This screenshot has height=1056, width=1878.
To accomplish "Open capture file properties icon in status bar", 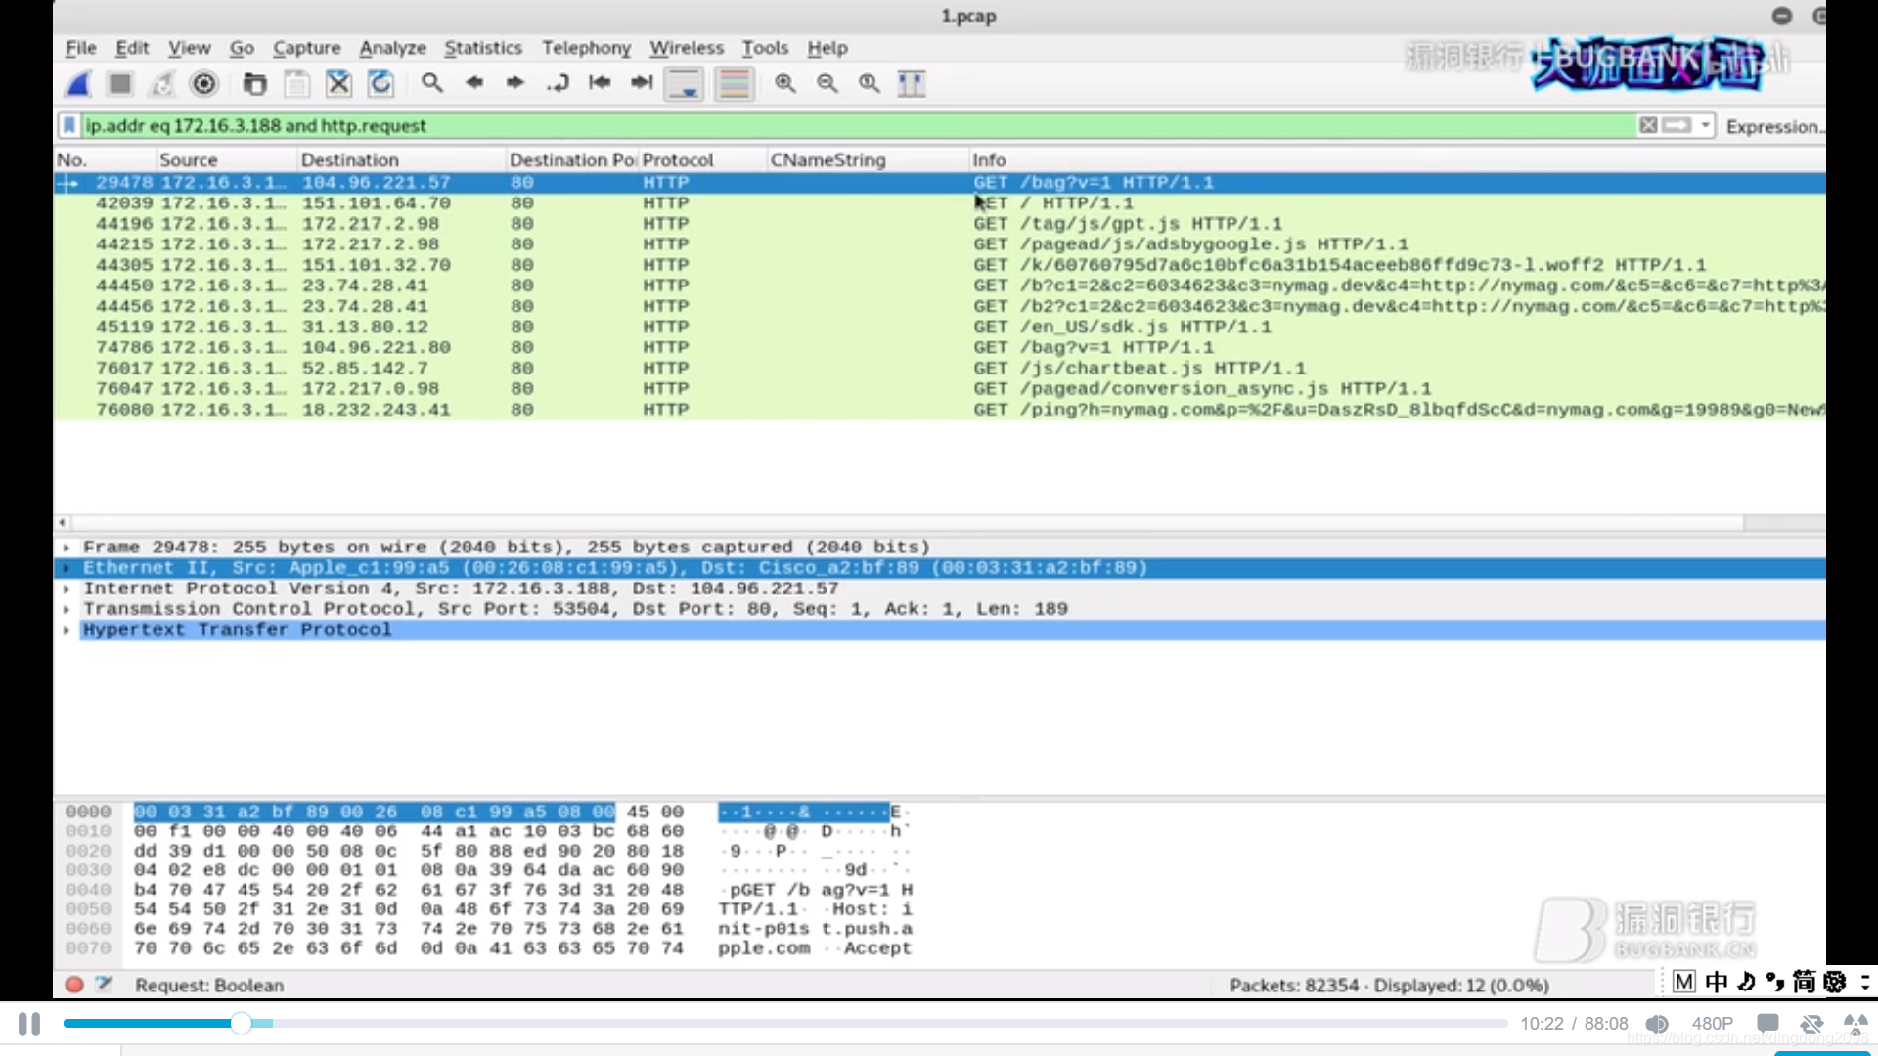I will tap(104, 985).
